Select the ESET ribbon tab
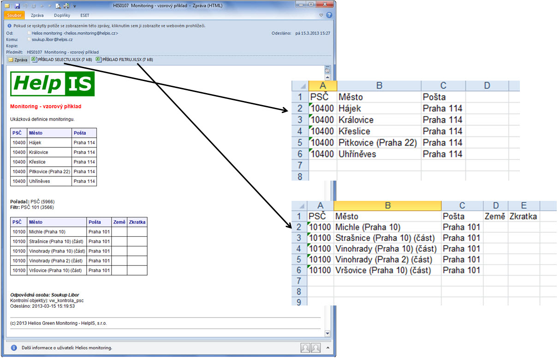Image resolution: width=560 pixels, height=358 pixels. [85, 15]
